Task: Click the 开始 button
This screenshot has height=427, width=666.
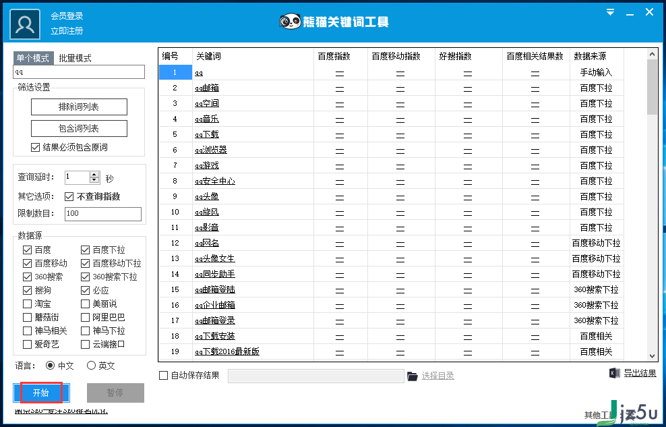Action: (x=41, y=393)
